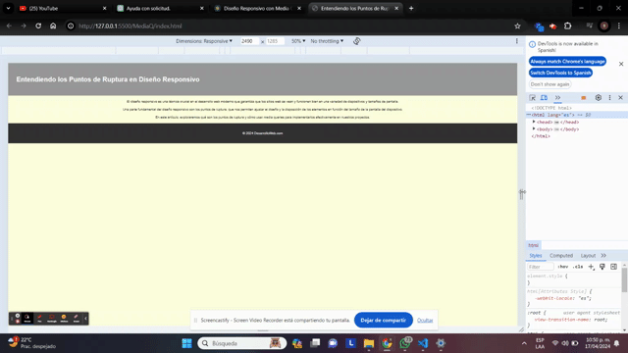Screen dimensions: 628x353
Task: Close the DevTools panel
Action: (620, 98)
